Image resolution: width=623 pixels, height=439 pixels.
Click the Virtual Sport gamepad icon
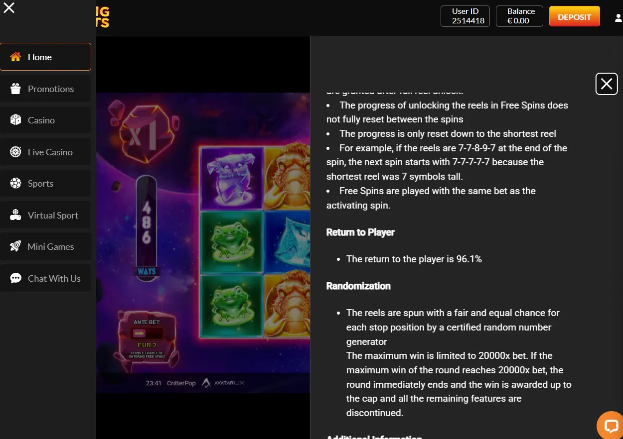[x=15, y=215]
